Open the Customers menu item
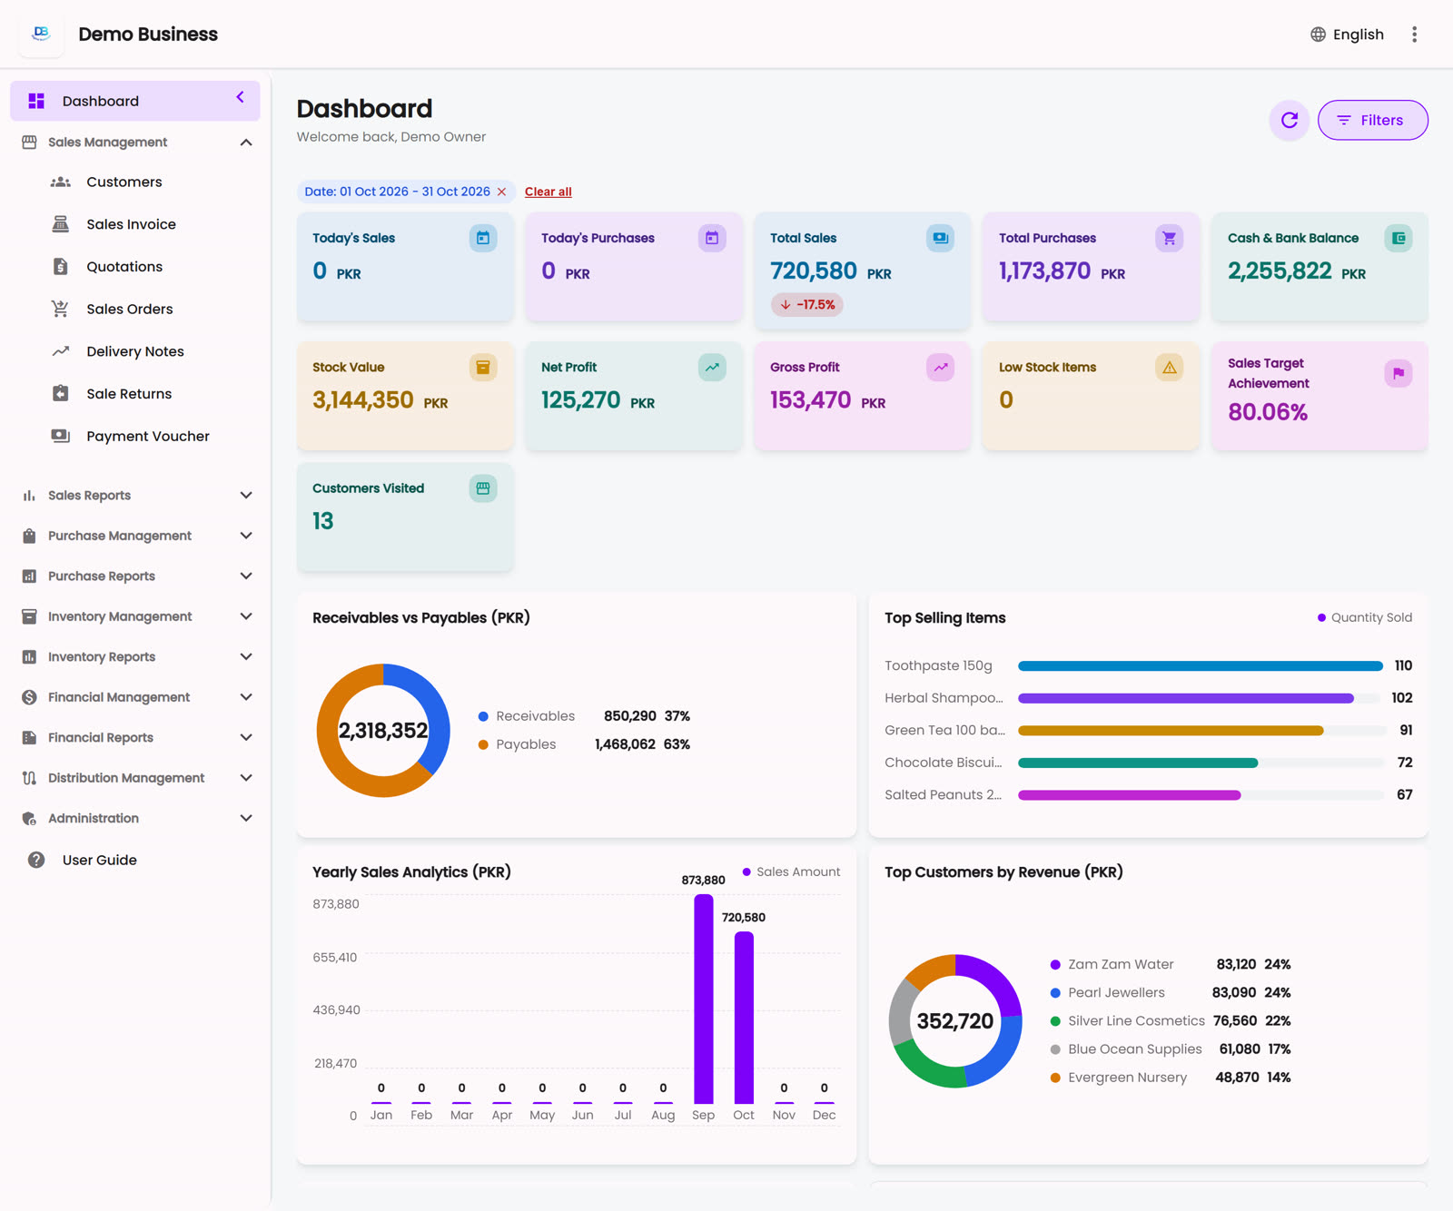The width and height of the screenshot is (1453, 1211). click(136, 182)
